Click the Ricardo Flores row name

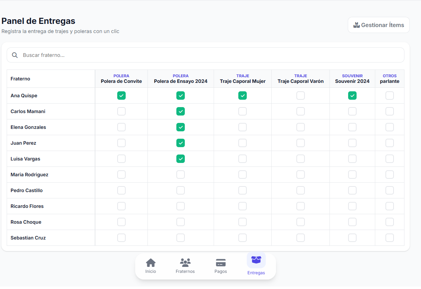pyautogui.click(x=27, y=206)
